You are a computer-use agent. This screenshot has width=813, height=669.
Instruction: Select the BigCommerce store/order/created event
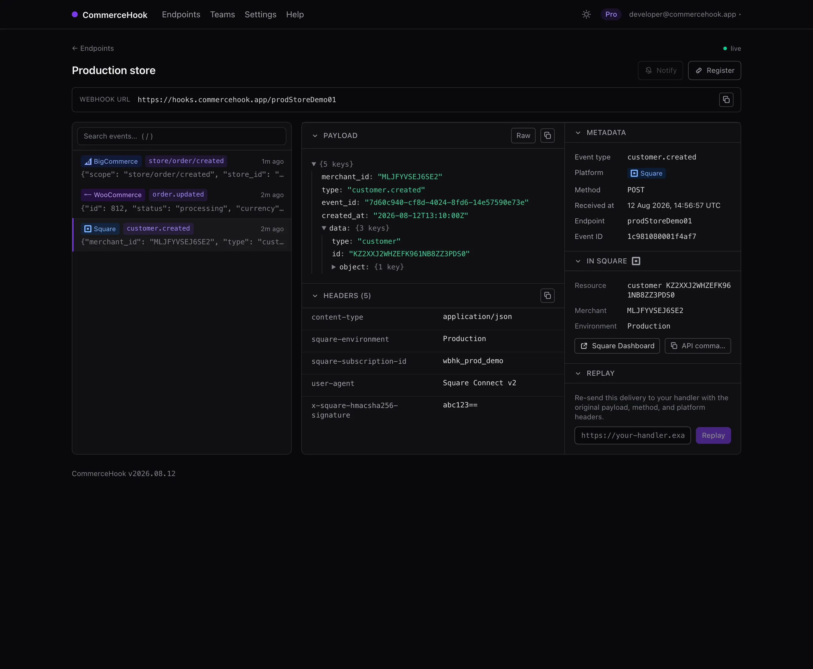point(182,168)
